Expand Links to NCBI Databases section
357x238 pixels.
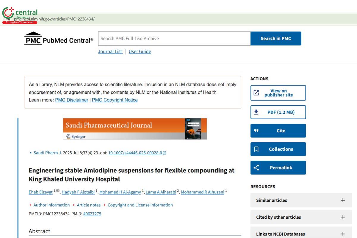(343, 234)
